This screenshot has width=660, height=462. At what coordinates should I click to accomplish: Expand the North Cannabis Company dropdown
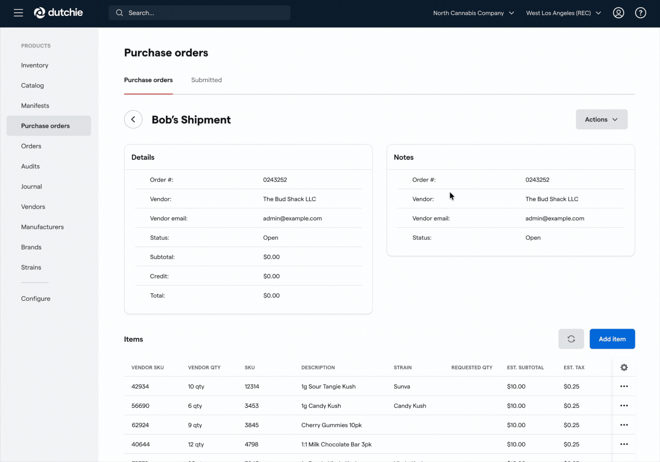[473, 13]
